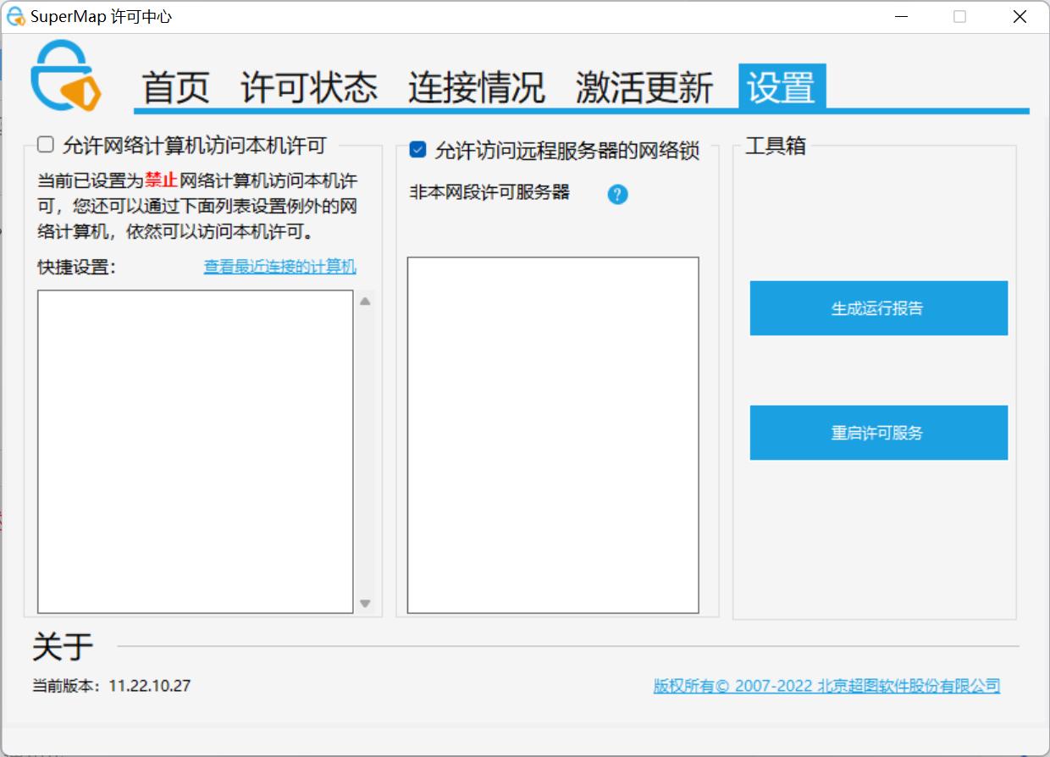Click the 工具箱 group title
The width and height of the screenshot is (1050, 757).
coord(776,146)
